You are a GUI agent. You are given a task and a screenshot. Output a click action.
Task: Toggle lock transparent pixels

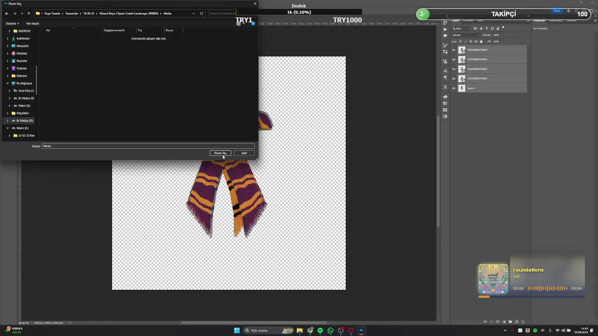point(460,42)
